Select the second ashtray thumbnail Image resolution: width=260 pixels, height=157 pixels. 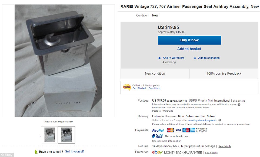coord(66,135)
